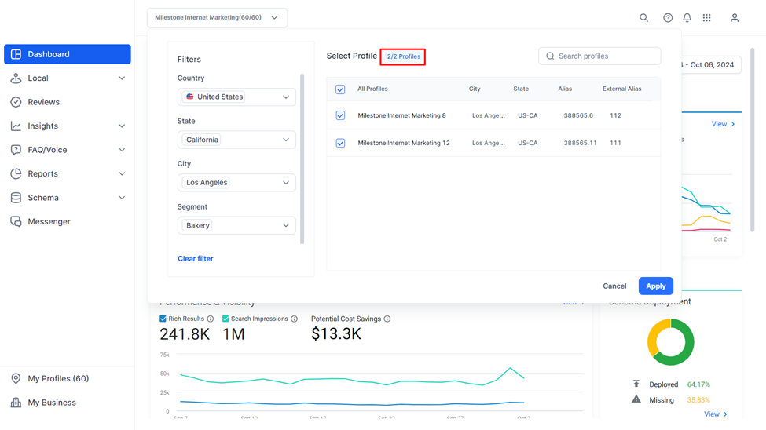
Task: Uncheck Milestone Internet Marketing 12 profile
Action: coord(340,143)
